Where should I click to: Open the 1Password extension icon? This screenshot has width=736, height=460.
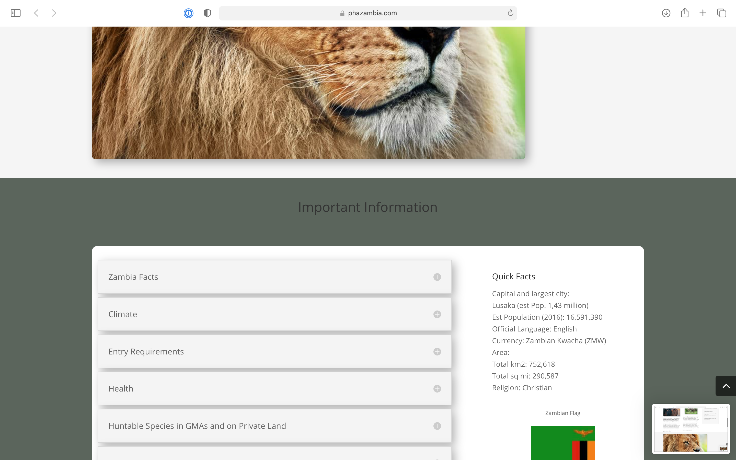(x=189, y=13)
